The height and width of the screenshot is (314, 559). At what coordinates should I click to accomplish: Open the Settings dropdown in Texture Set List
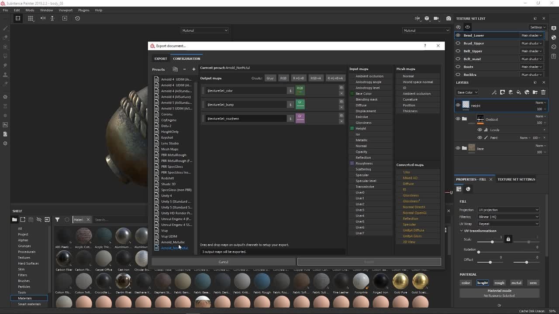(x=537, y=27)
